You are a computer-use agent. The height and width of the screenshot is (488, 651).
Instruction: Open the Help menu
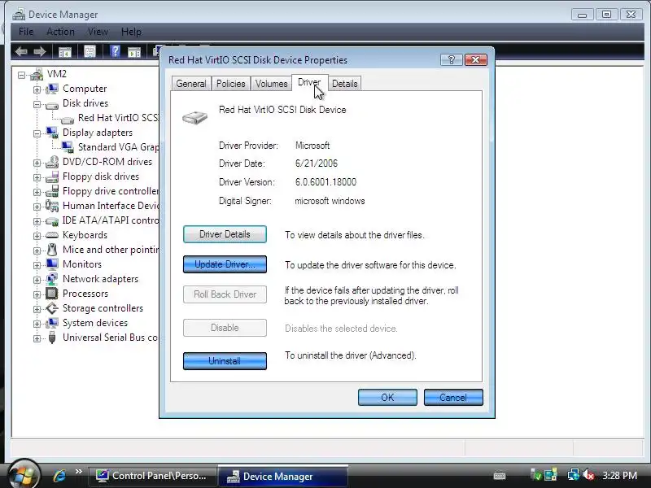(x=131, y=32)
